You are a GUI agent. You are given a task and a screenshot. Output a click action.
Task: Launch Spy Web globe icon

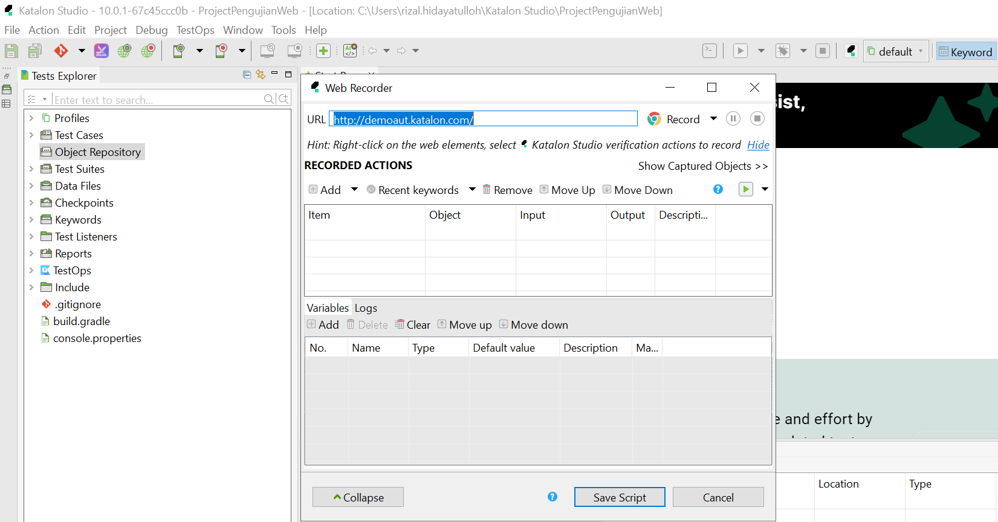(x=125, y=51)
